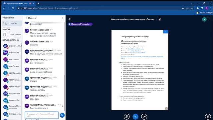The width and height of the screenshot is (213, 120).
Task: Go forward with the browser forward arrow
Action: pos(8,8)
